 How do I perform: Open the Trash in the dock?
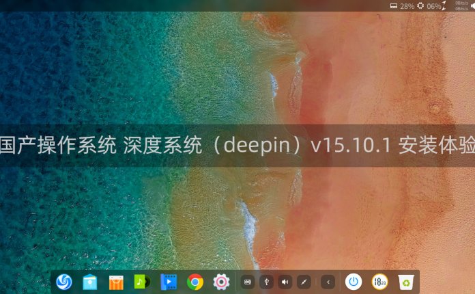tap(406, 282)
